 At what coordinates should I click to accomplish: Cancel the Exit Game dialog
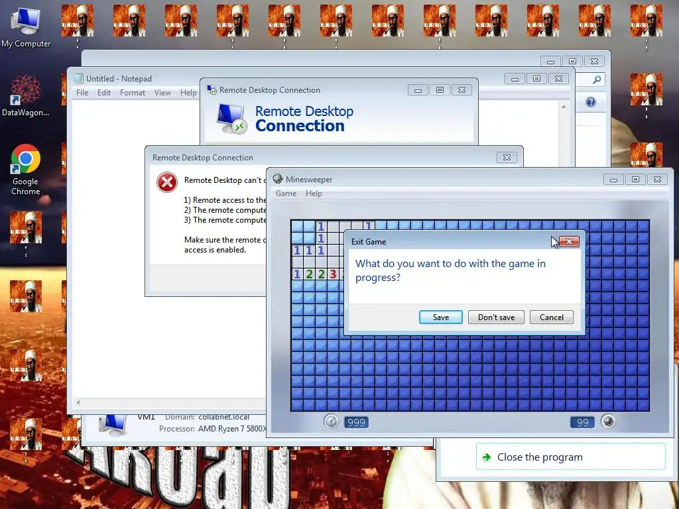pyautogui.click(x=552, y=317)
